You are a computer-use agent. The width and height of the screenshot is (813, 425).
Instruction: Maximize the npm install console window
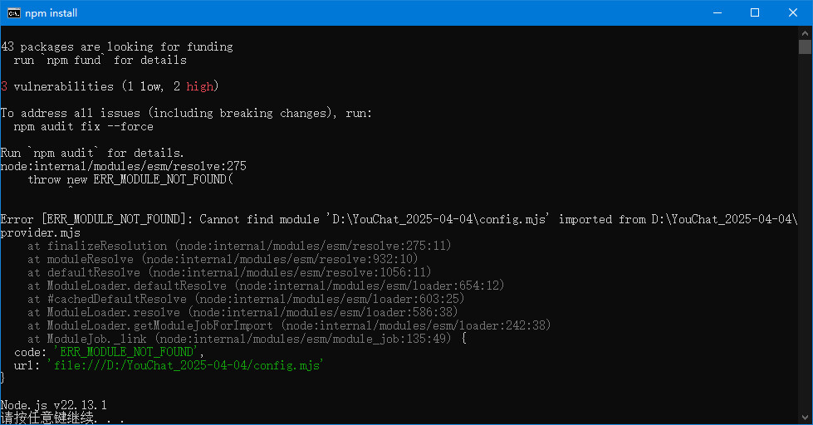pos(755,12)
